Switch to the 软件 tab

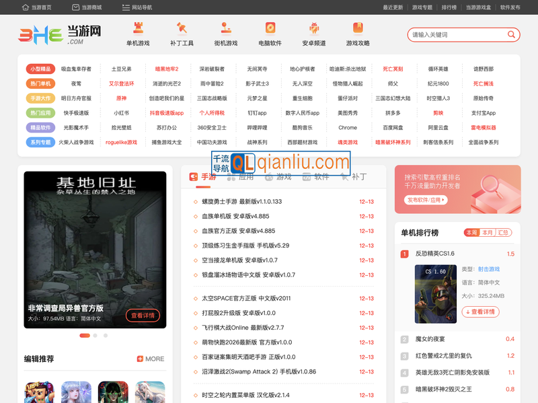[315, 177]
